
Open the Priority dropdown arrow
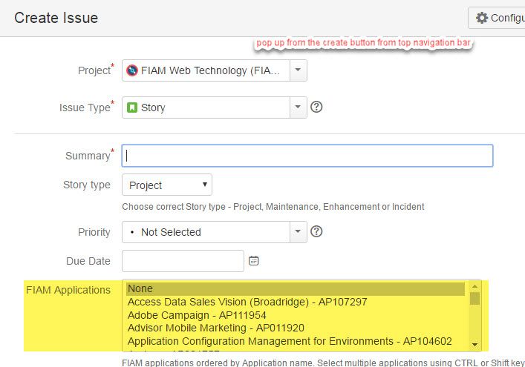click(x=298, y=231)
